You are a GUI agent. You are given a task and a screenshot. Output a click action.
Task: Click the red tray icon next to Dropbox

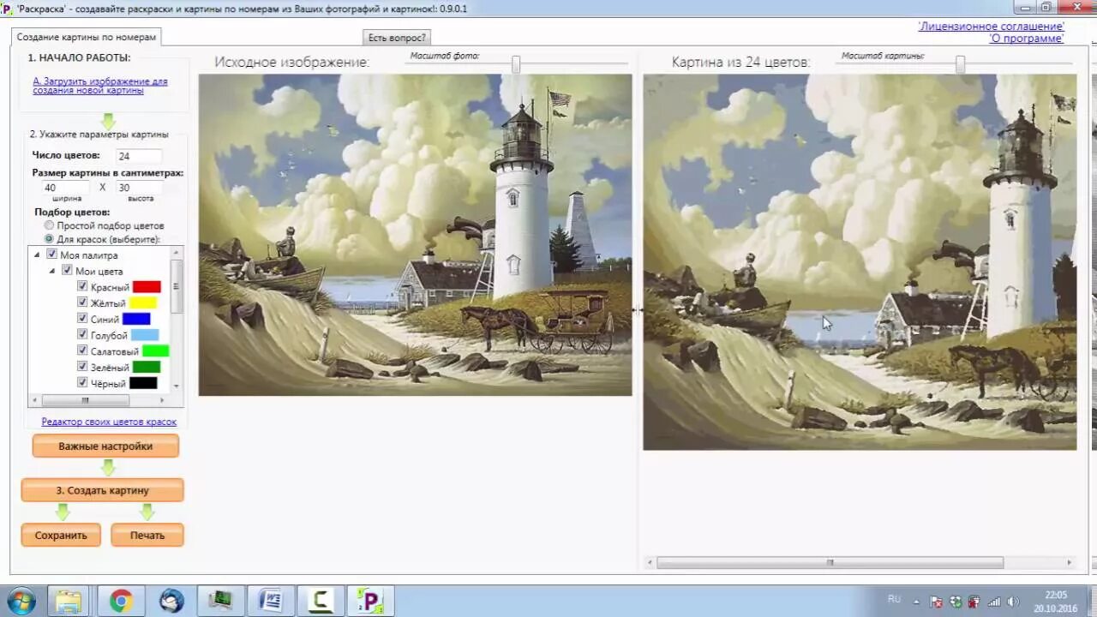pyautogui.click(x=975, y=602)
